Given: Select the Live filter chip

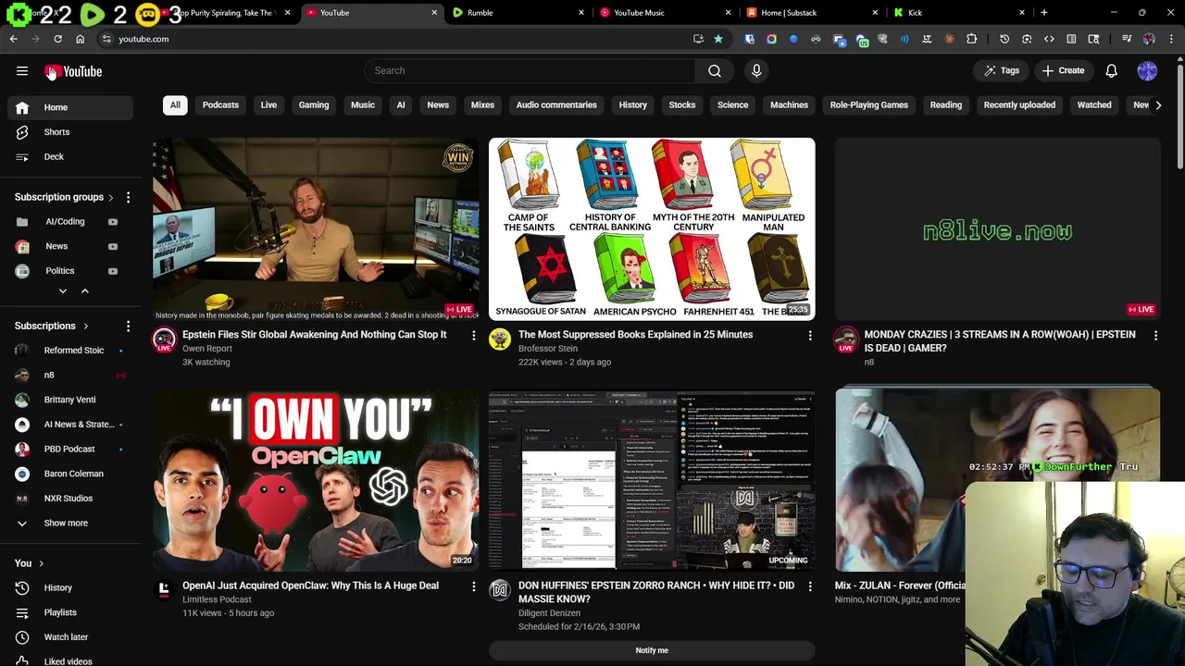Looking at the screenshot, I should tap(268, 105).
